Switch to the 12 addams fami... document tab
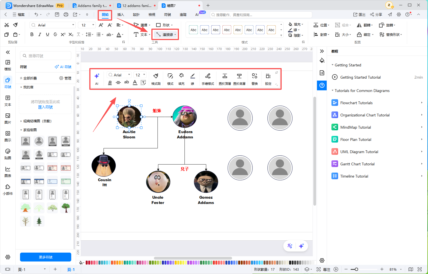The width and height of the screenshot is (428, 274). (136, 6)
